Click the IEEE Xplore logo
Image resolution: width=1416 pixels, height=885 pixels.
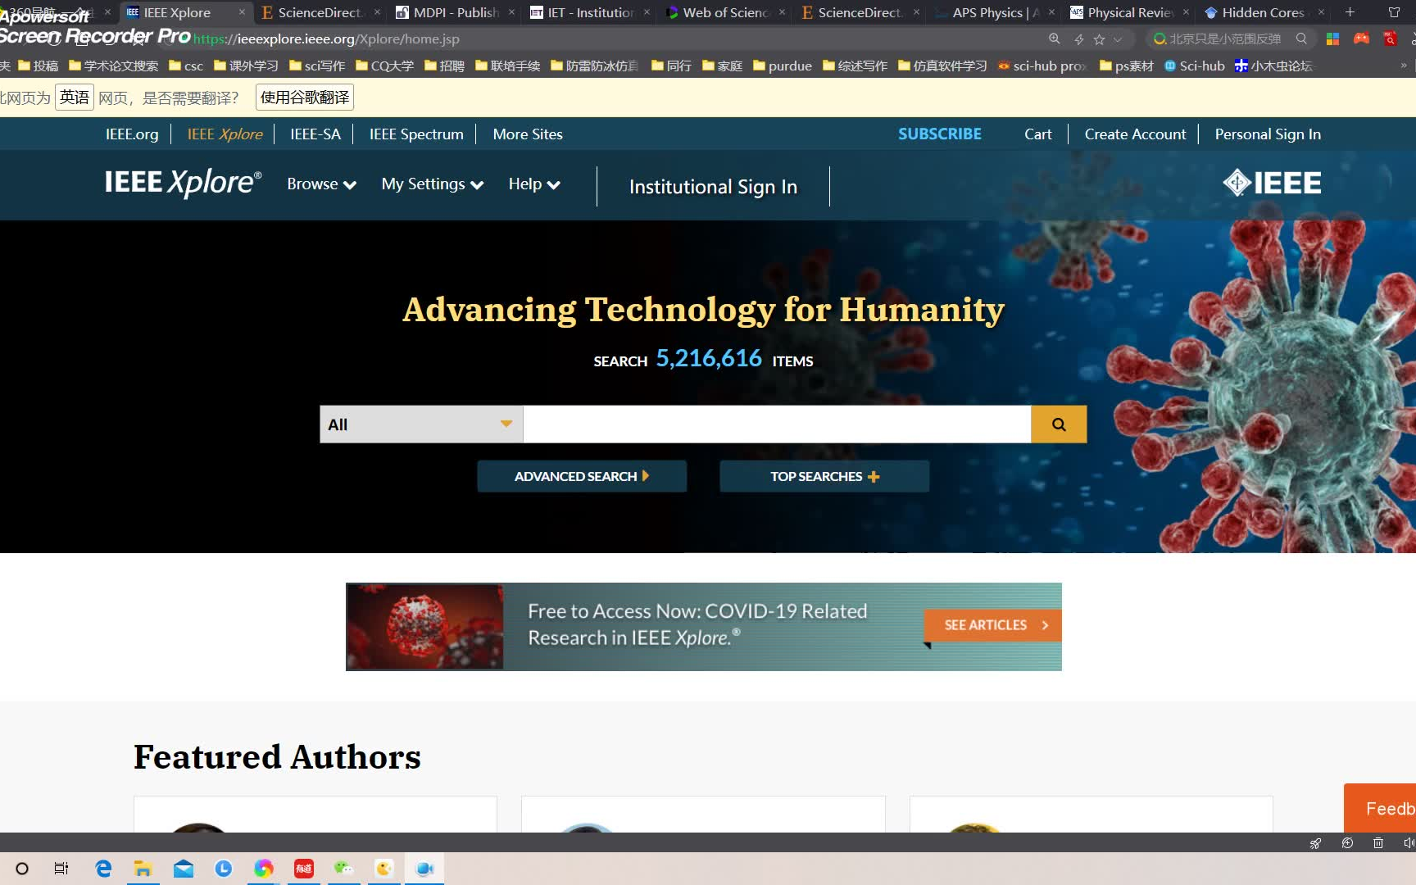click(x=183, y=182)
